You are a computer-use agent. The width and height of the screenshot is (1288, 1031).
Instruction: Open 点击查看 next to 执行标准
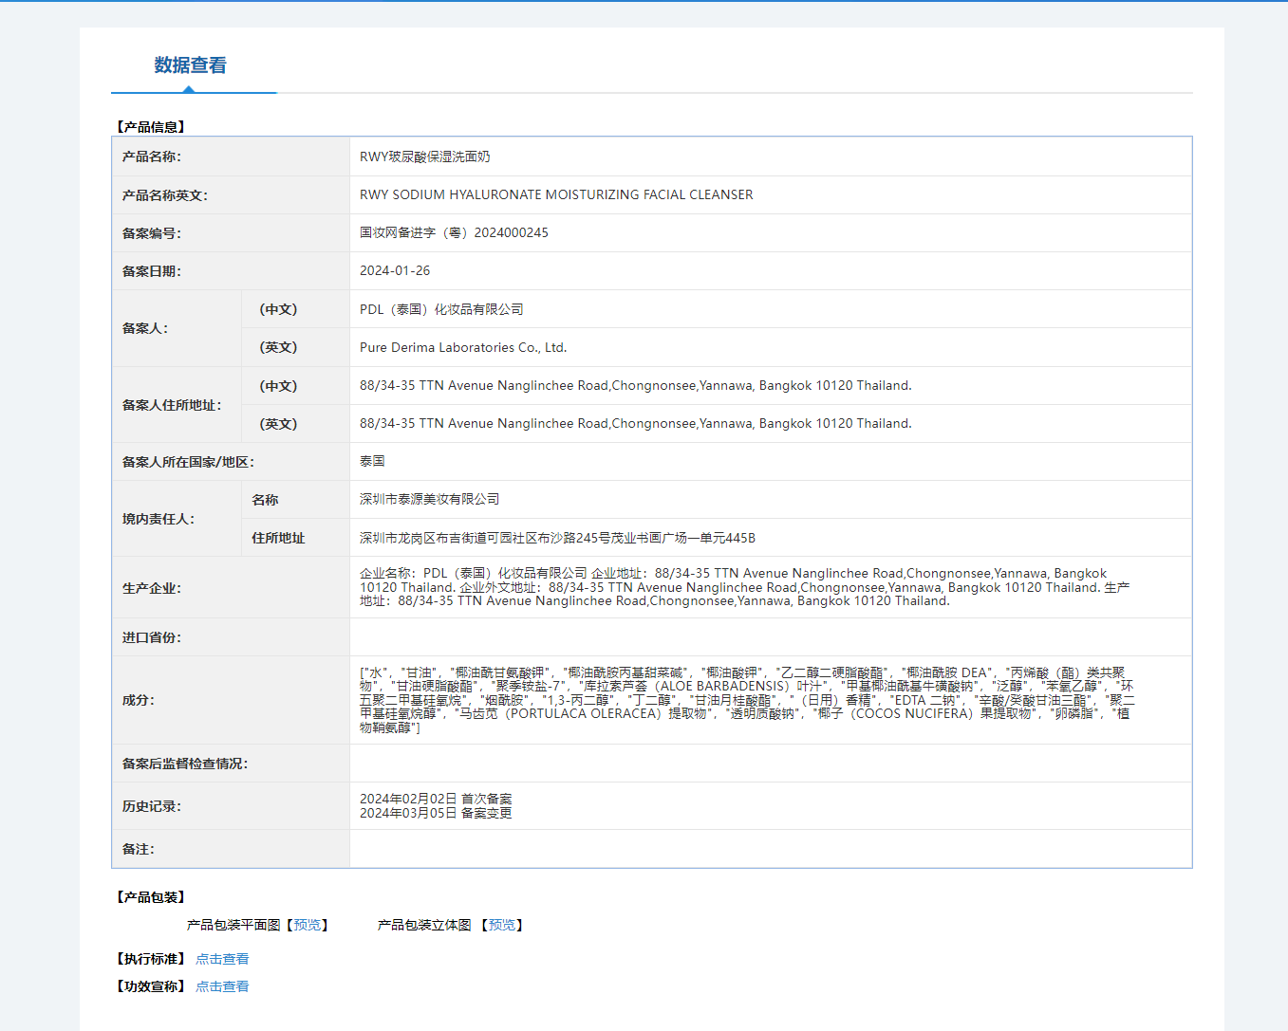[x=222, y=959]
